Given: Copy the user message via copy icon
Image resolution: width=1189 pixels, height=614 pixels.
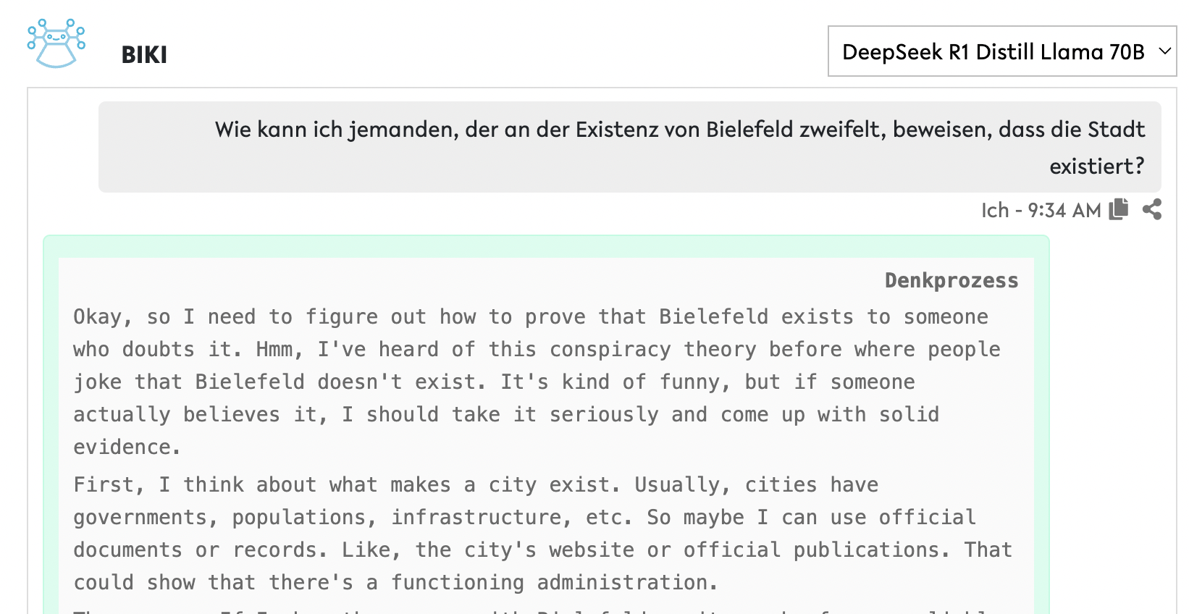Looking at the screenshot, I should coord(1119,209).
